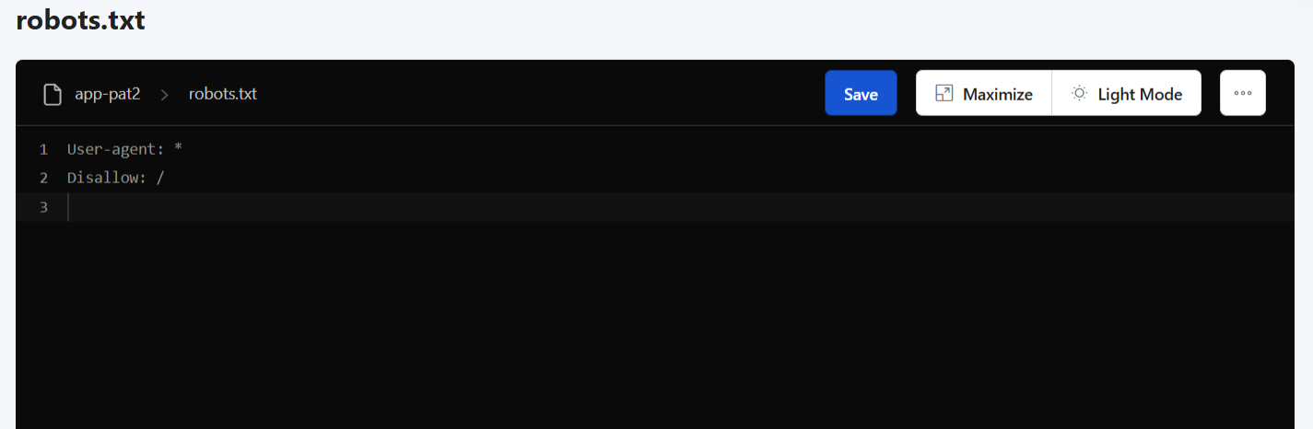Click the file icon beside app-pat2
This screenshot has height=429, width=1313.
click(53, 94)
